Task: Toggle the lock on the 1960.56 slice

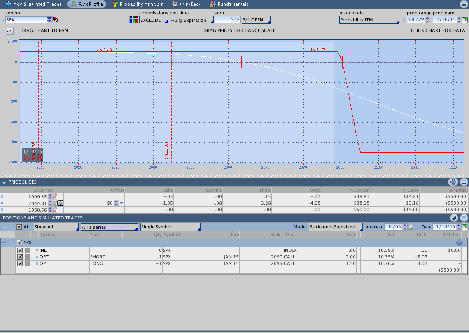Action: click(x=55, y=210)
